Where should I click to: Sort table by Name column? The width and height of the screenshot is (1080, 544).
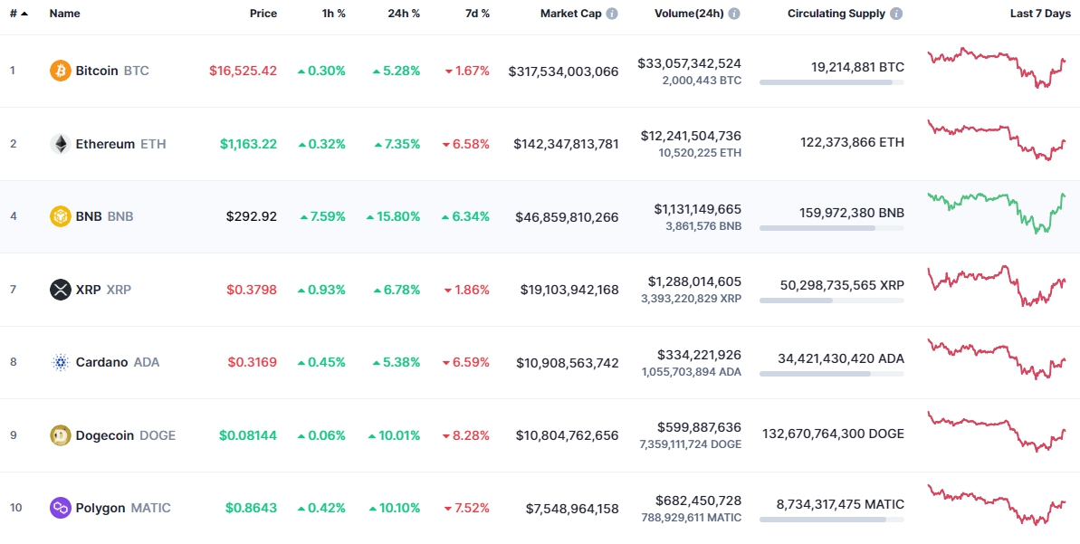pyautogui.click(x=65, y=14)
